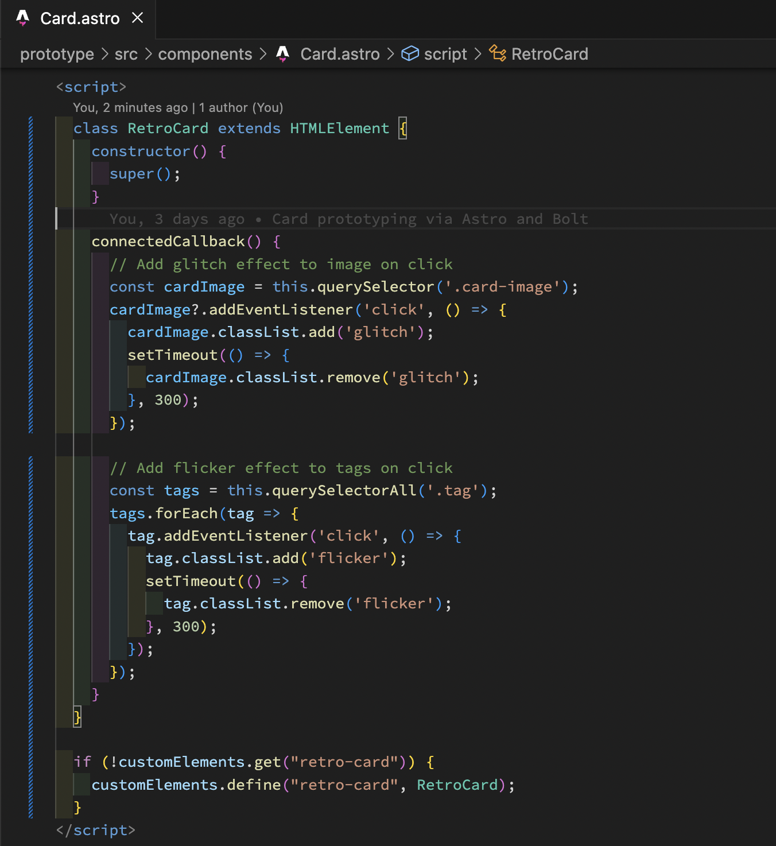This screenshot has height=846, width=776.
Task: Open the RetroCard breadcrumb symbol
Action: pyautogui.click(x=549, y=54)
